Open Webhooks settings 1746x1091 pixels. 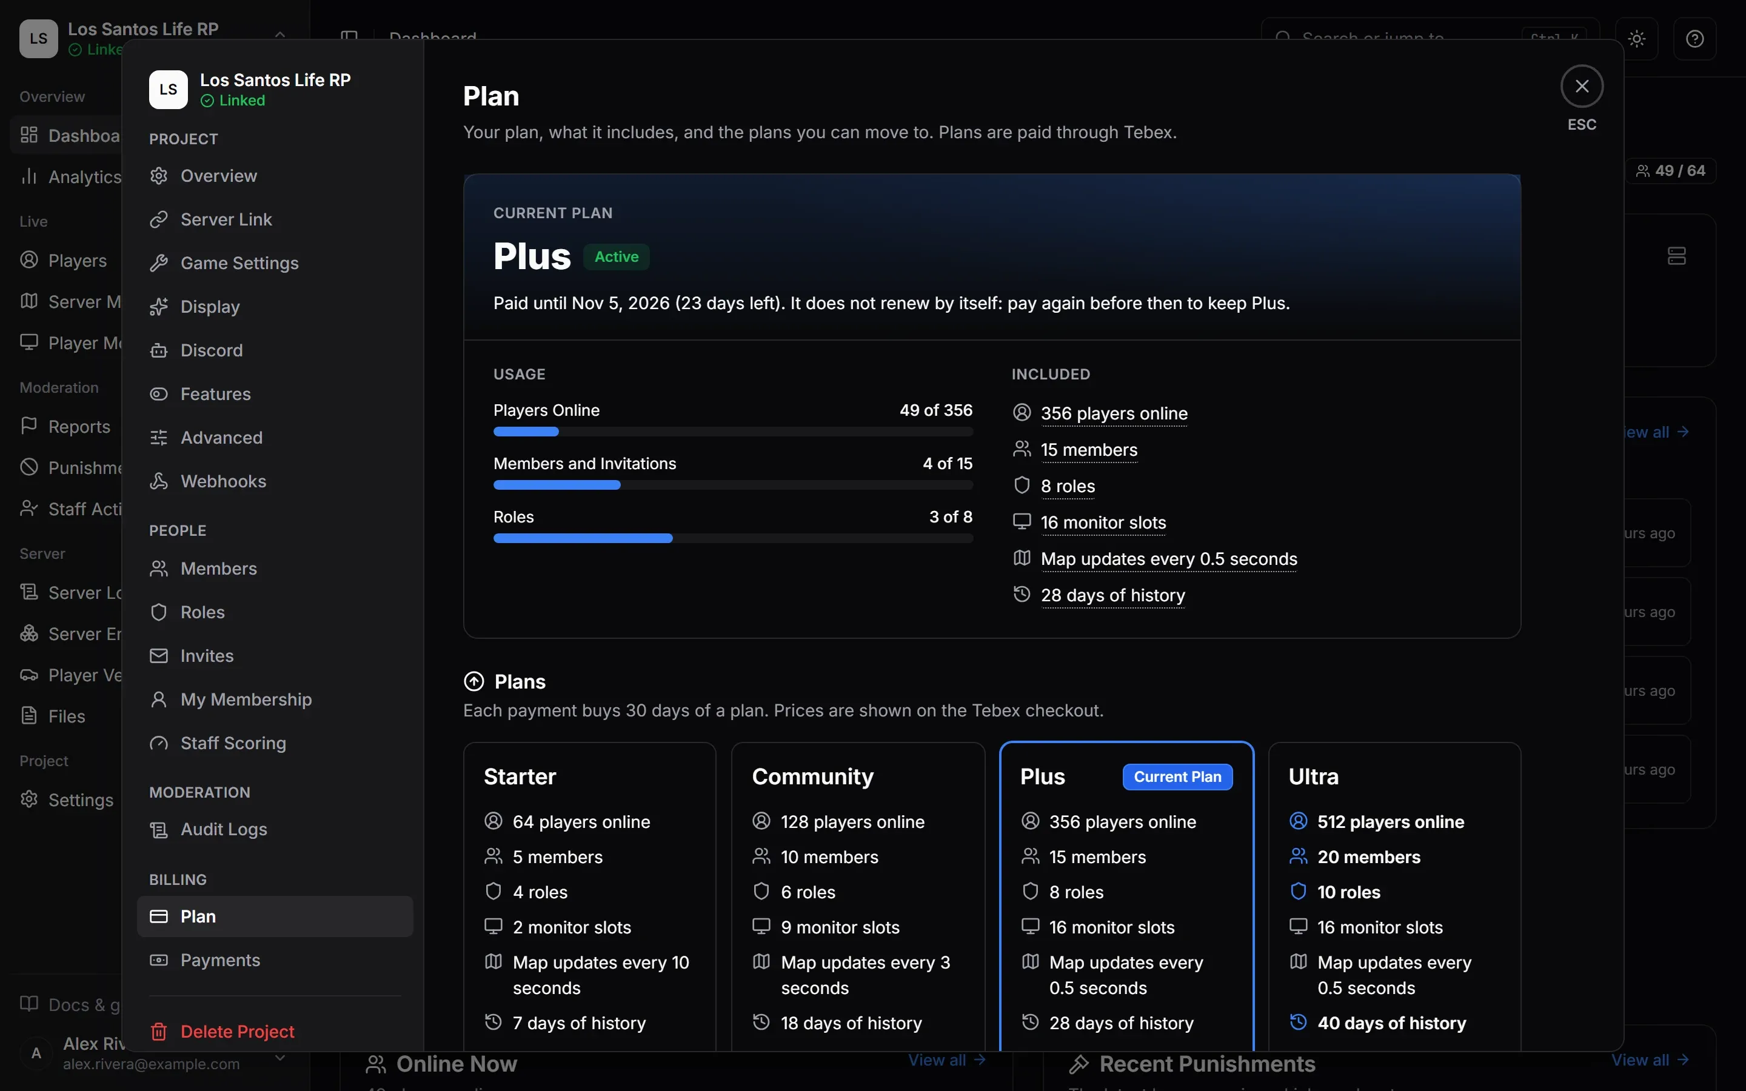point(274,481)
